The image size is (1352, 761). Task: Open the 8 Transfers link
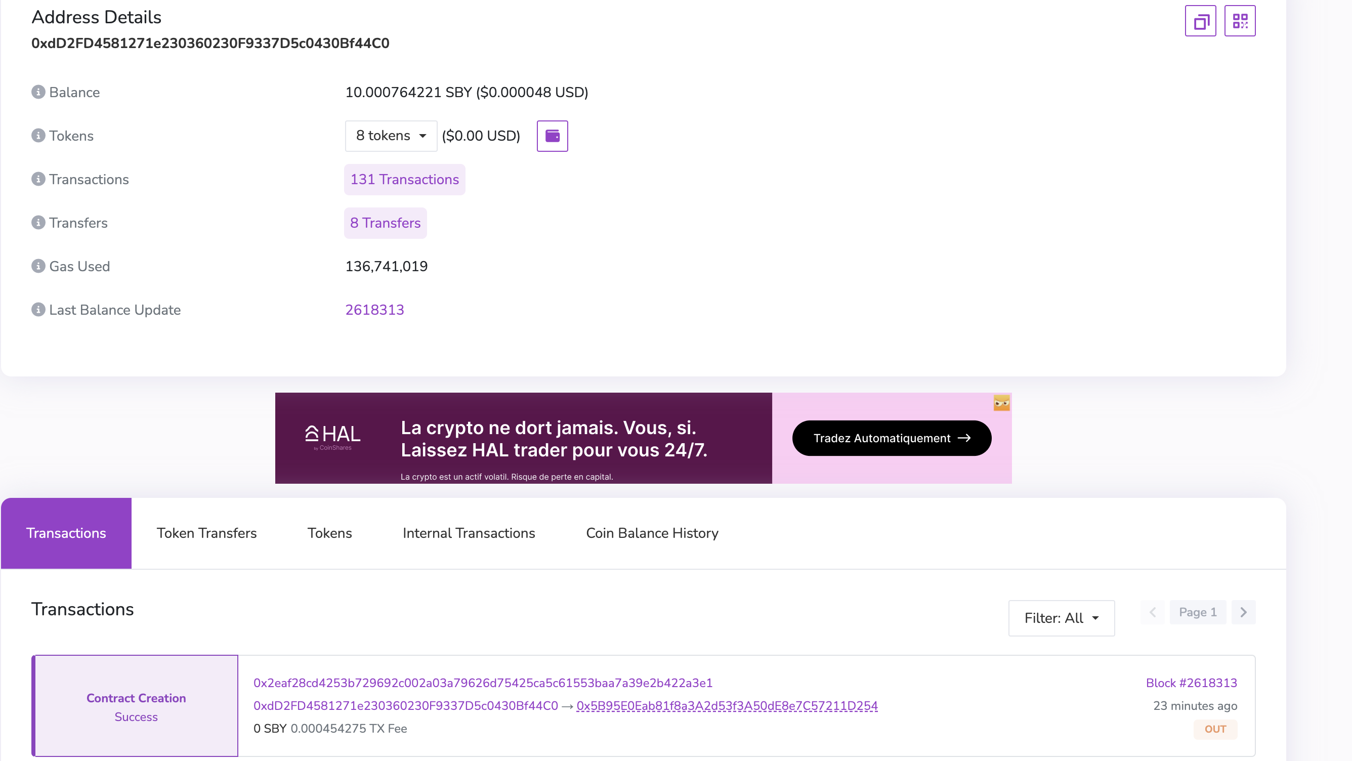(385, 223)
